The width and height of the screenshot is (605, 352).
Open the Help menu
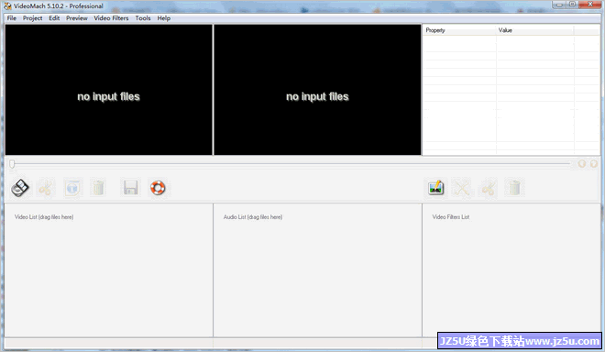(x=163, y=18)
